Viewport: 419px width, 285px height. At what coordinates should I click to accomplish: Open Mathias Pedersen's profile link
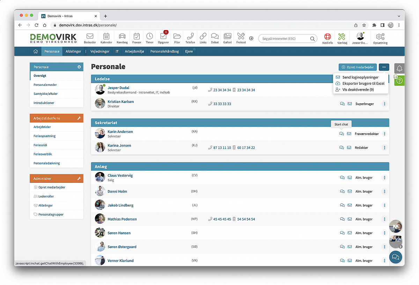point(122,219)
